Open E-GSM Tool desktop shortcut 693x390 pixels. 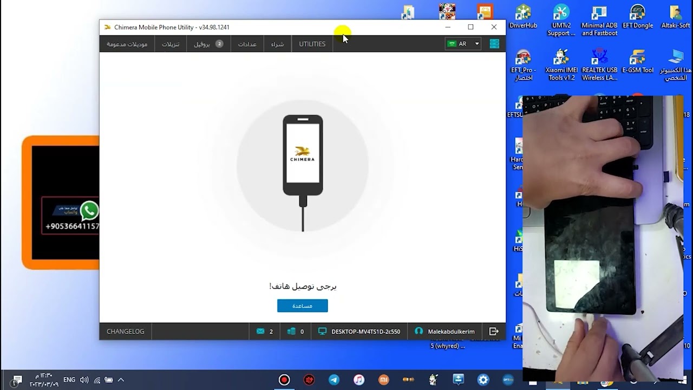coord(638,61)
